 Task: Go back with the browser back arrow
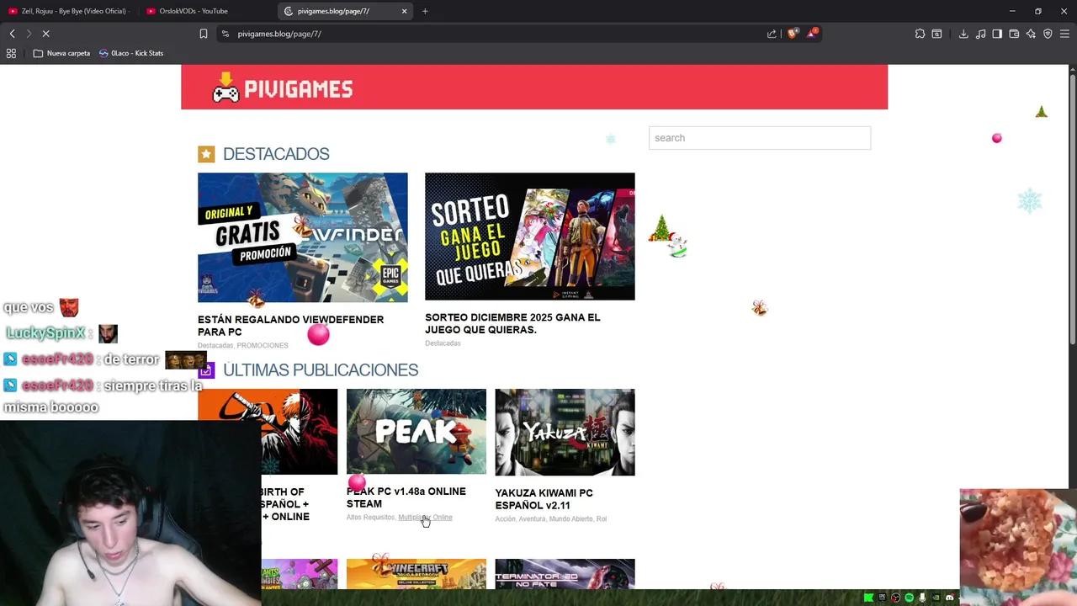(x=12, y=34)
